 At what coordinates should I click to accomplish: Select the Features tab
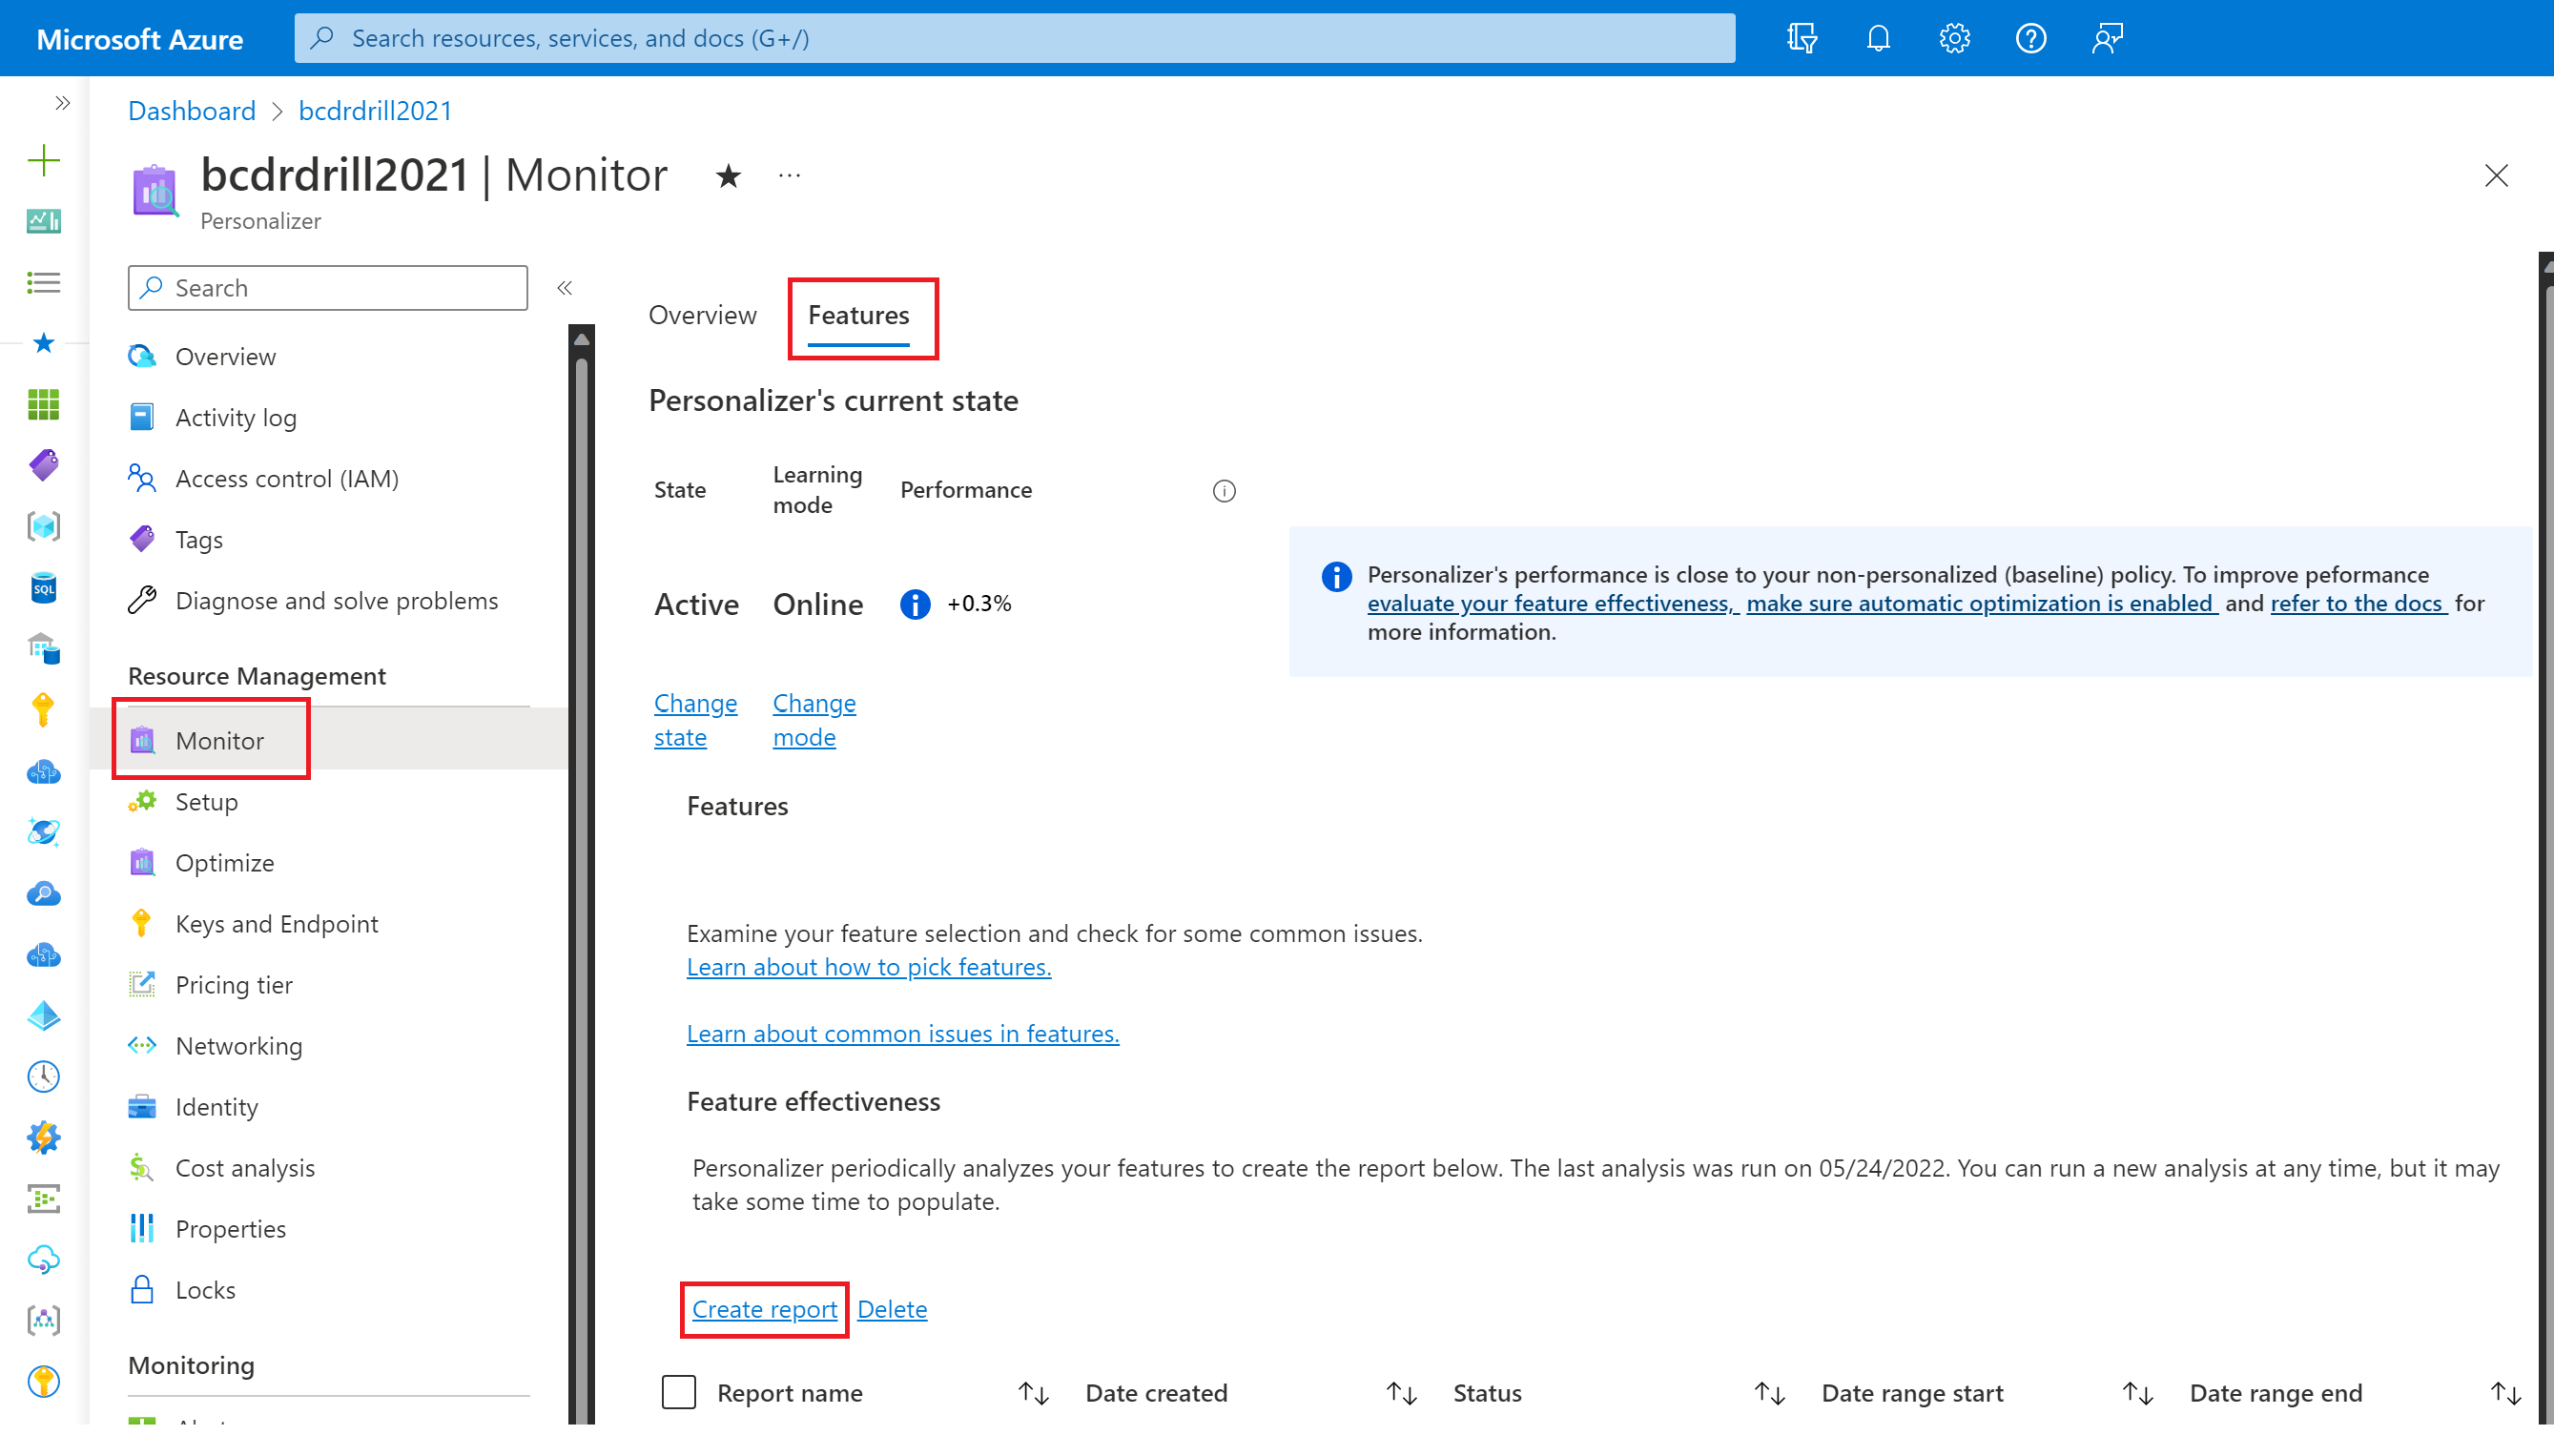(x=859, y=316)
